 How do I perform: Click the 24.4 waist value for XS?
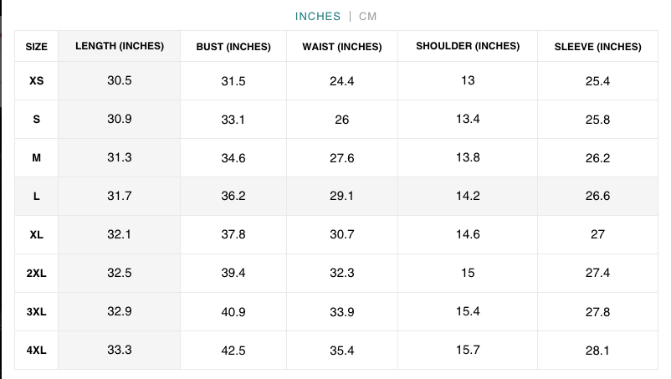coord(342,81)
